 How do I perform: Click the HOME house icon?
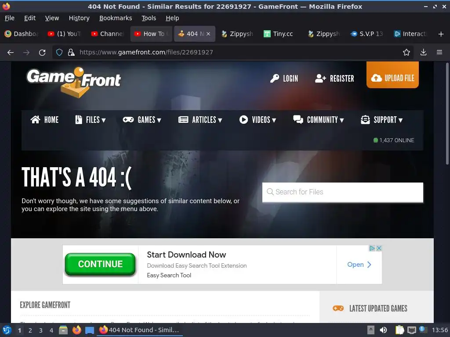pos(35,119)
